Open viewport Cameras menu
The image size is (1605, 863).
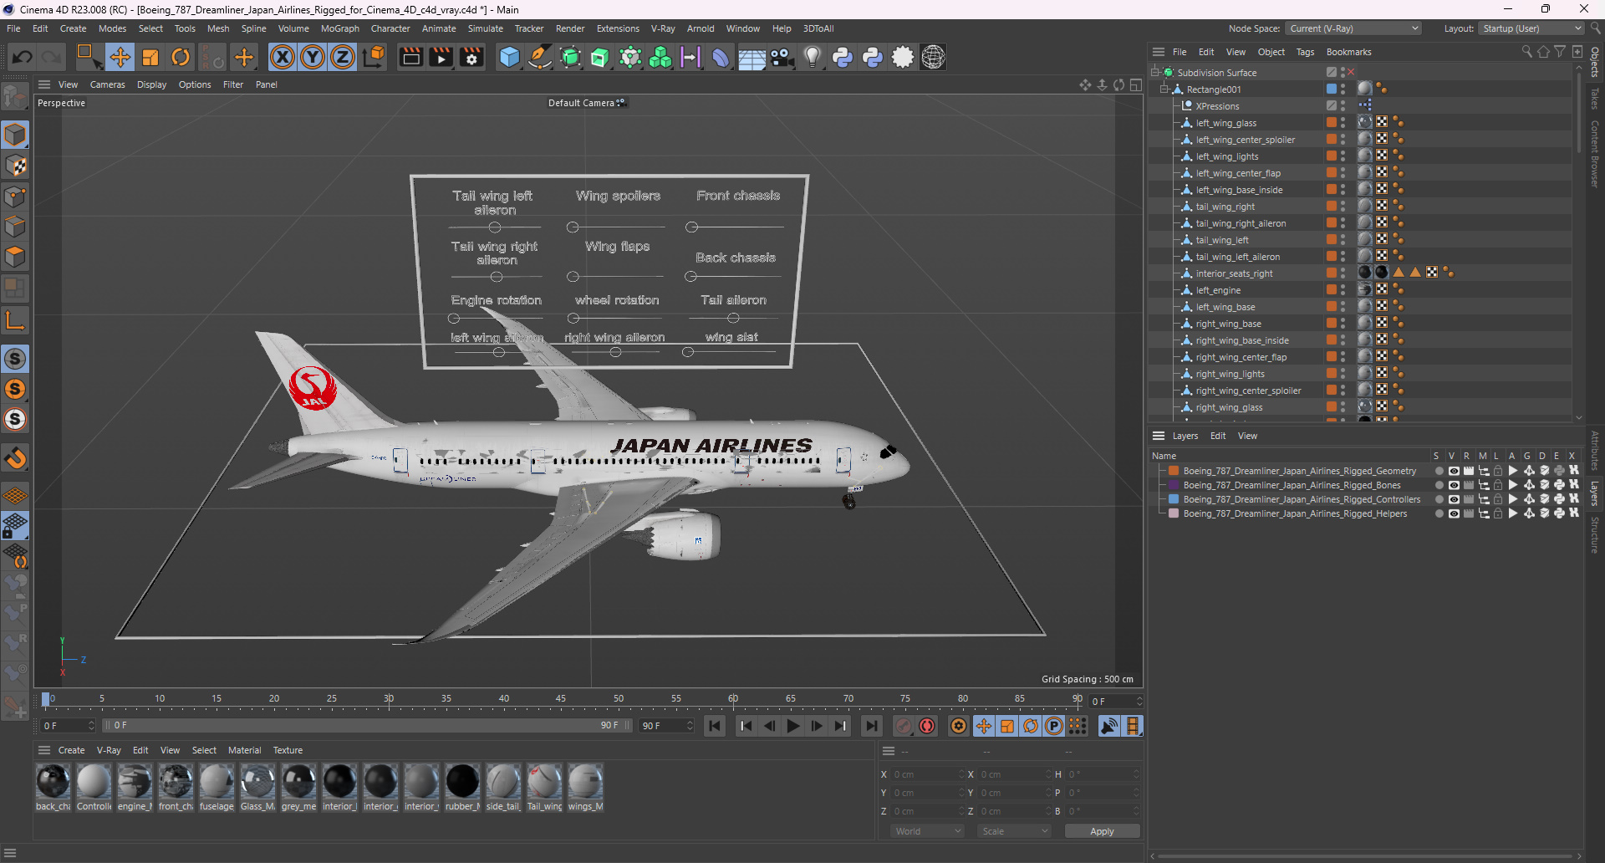[x=107, y=84]
